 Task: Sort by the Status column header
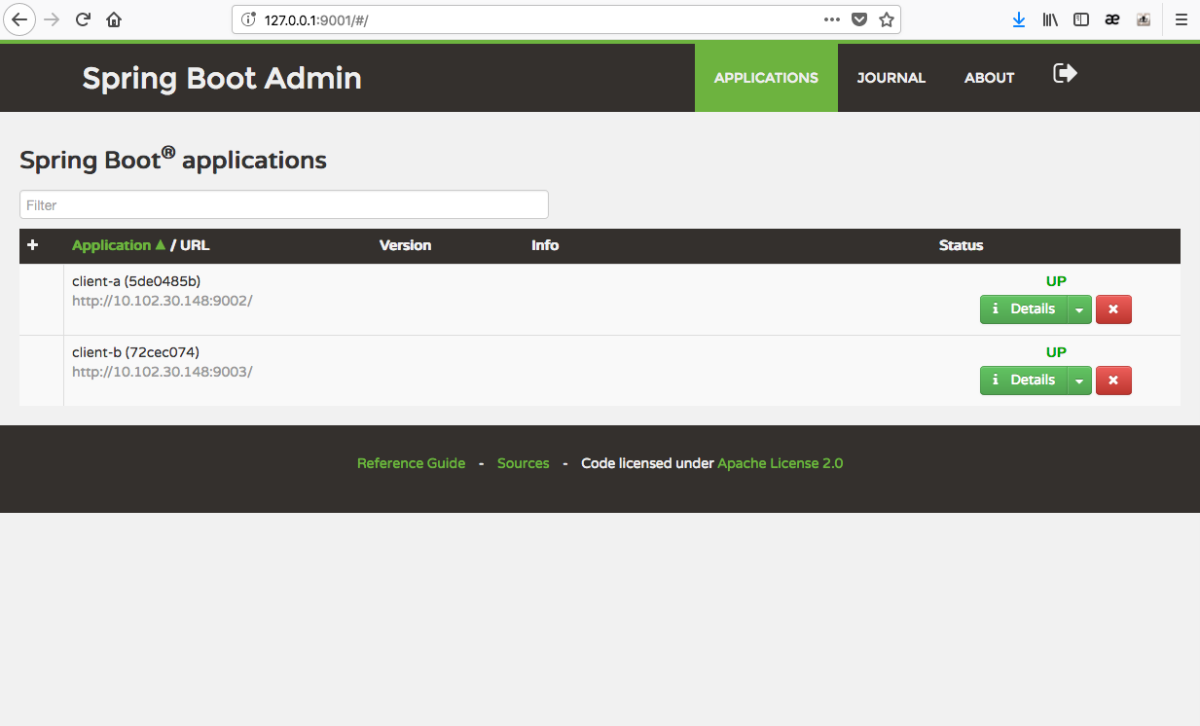tap(961, 245)
